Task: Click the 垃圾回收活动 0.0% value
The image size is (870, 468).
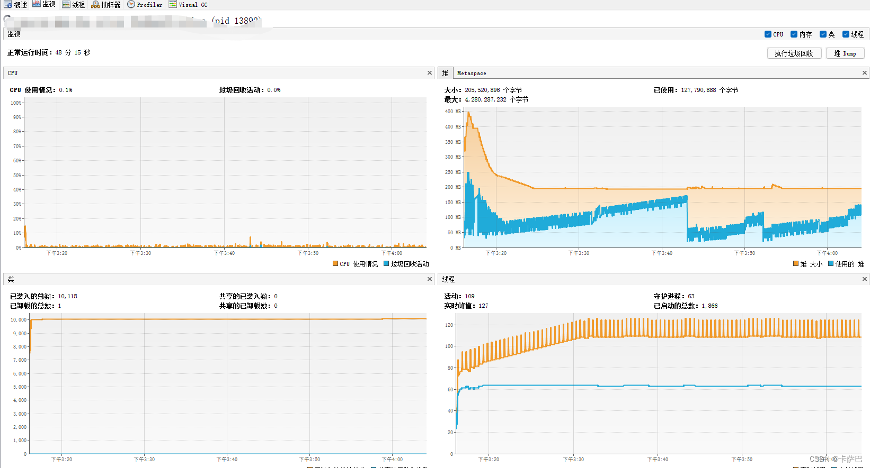Action: point(274,90)
